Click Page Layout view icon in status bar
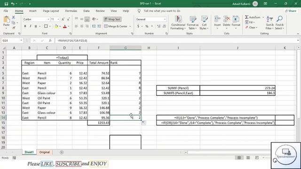This screenshot has height=169, width=301. [x=248, y=158]
